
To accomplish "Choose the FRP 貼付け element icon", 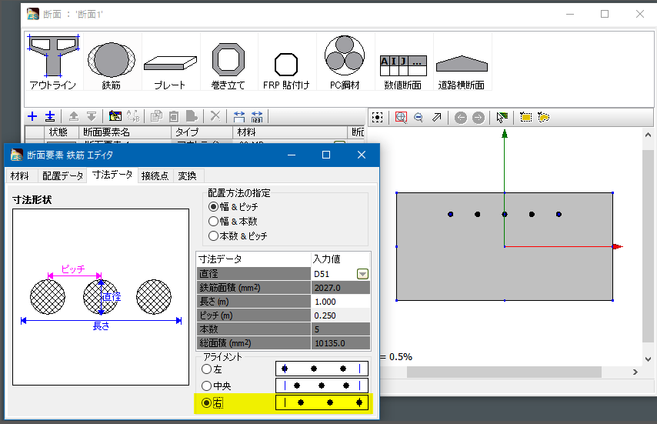I will (x=286, y=62).
